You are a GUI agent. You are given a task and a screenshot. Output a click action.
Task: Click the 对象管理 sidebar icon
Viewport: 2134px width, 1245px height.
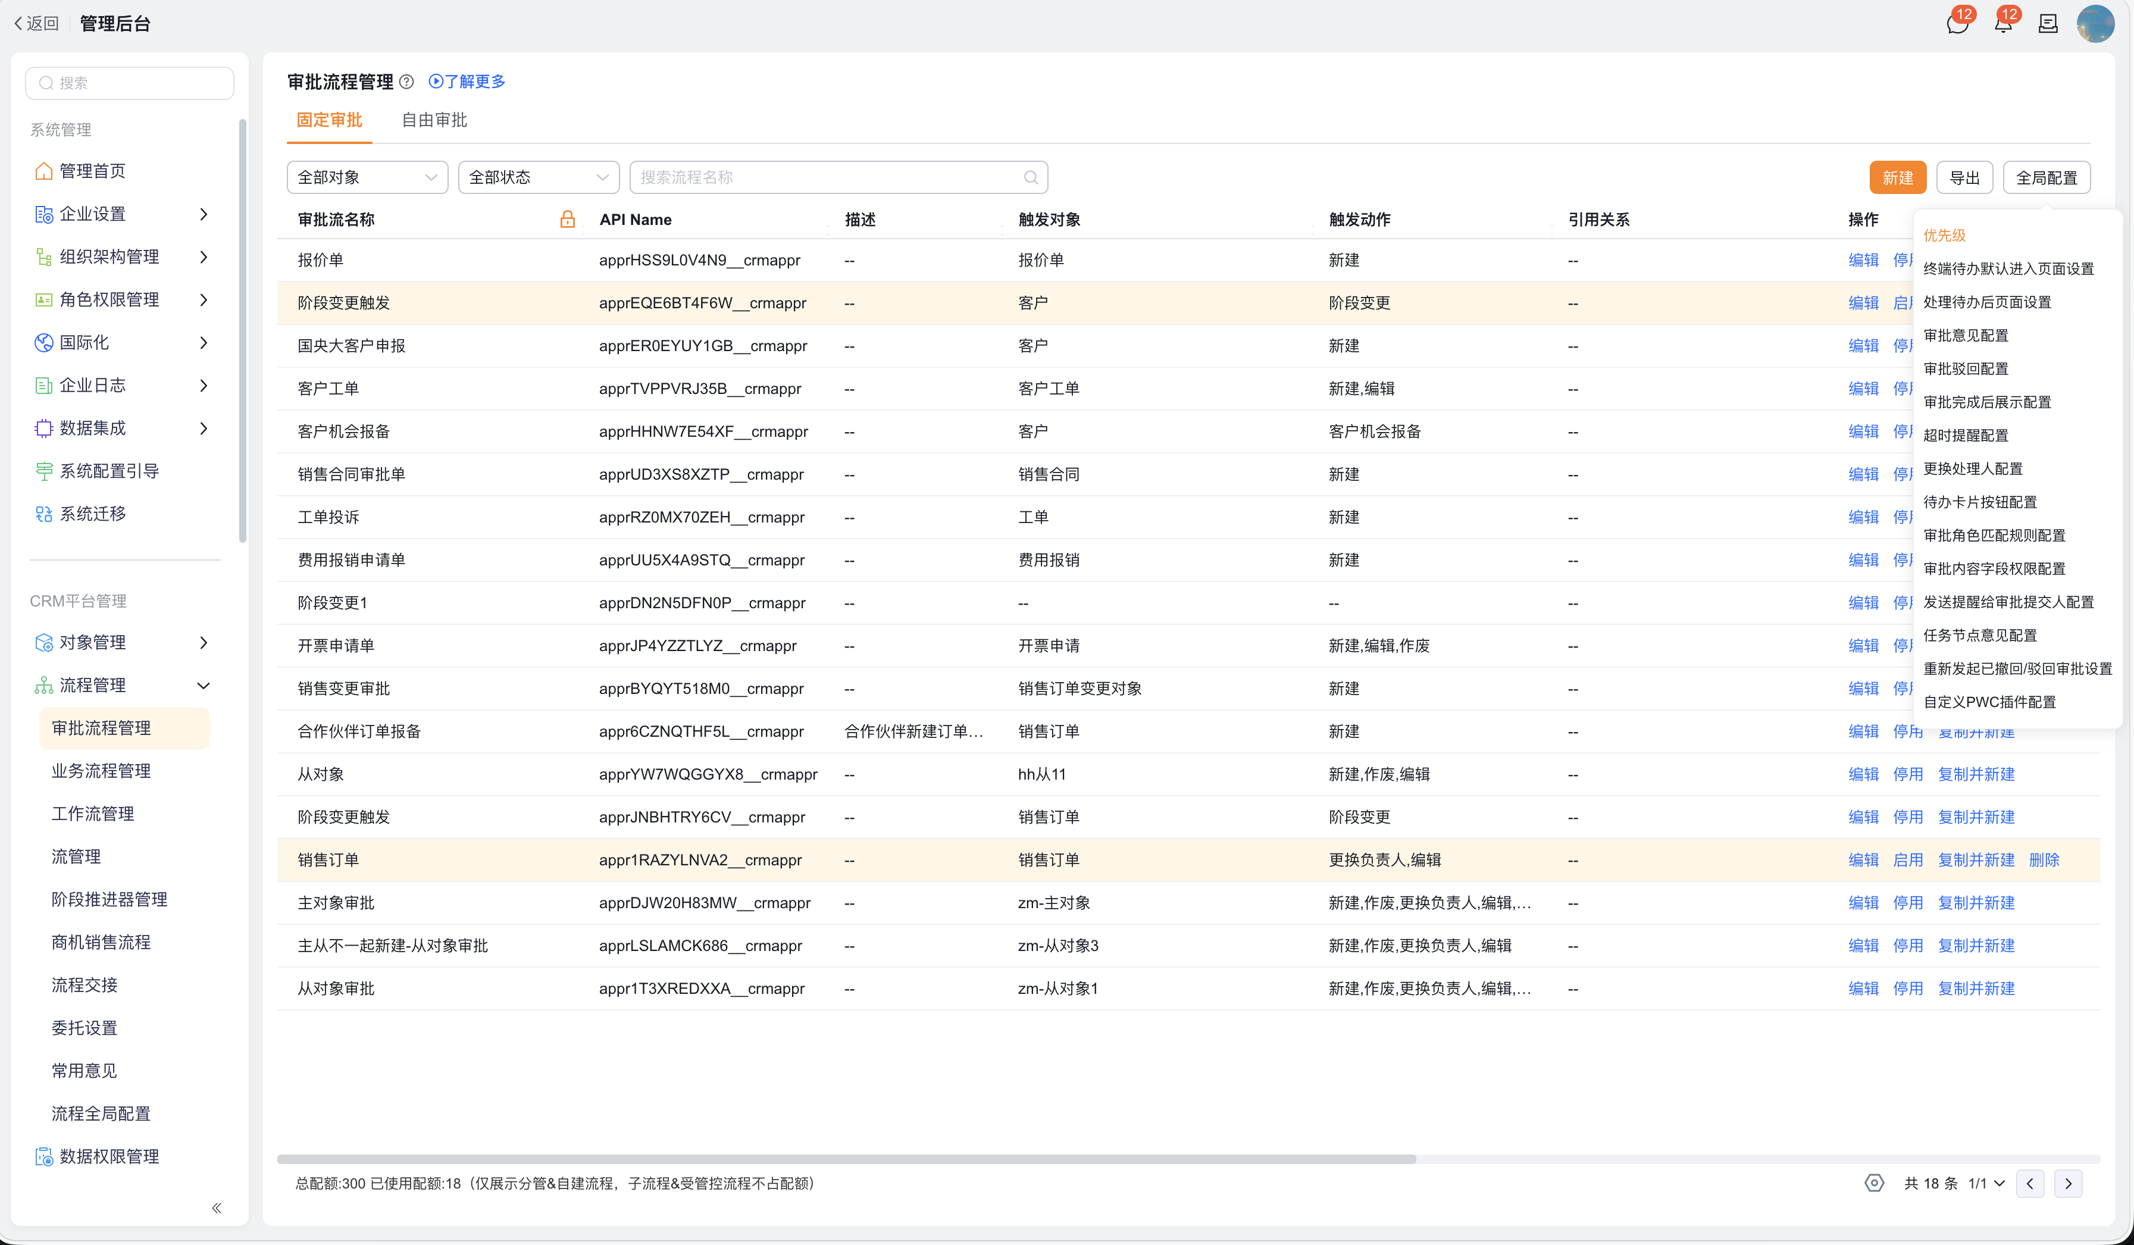tap(44, 643)
